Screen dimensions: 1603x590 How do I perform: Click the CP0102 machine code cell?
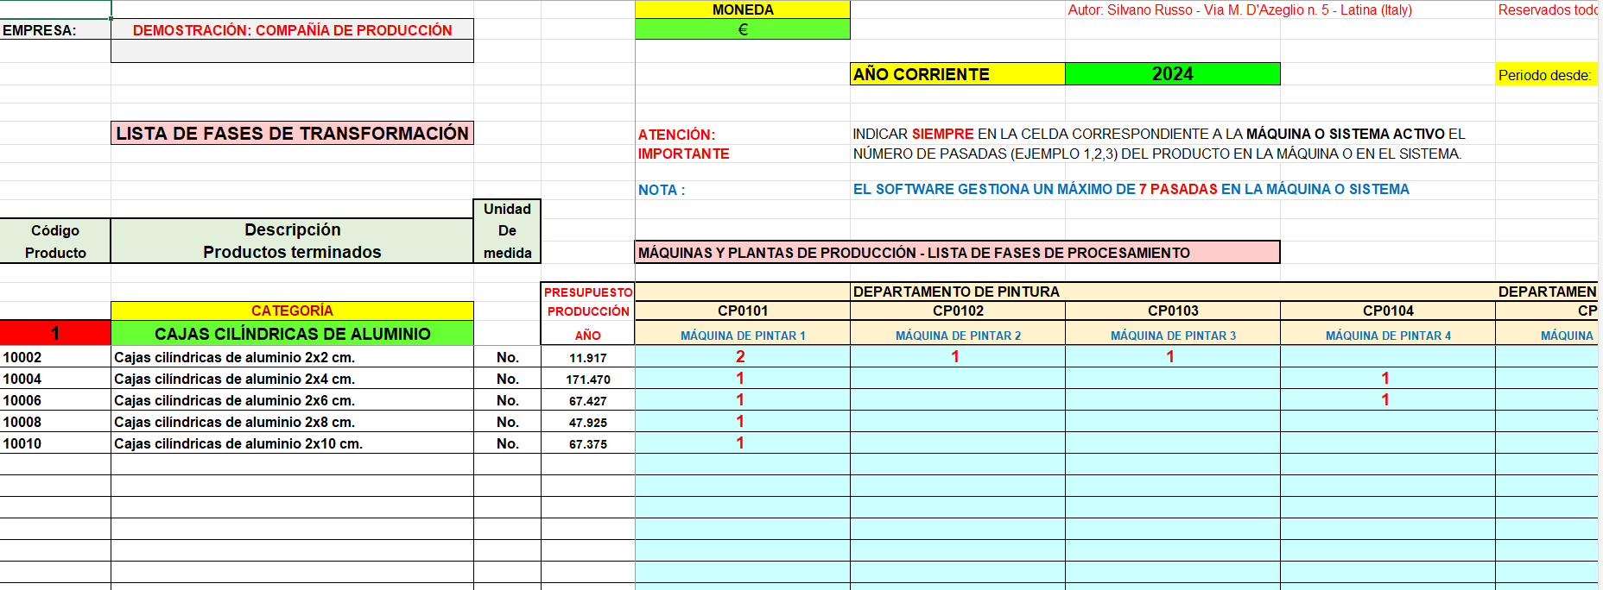point(958,311)
